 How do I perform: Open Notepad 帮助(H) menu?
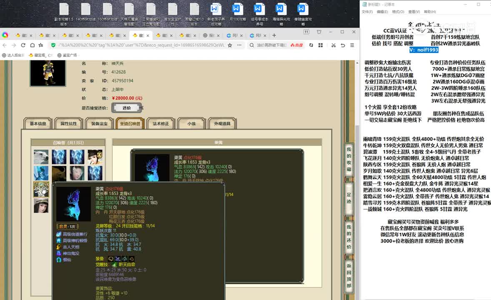click(x=430, y=12)
